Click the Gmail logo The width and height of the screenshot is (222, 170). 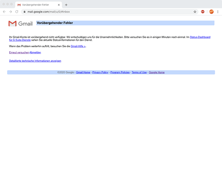20,23
